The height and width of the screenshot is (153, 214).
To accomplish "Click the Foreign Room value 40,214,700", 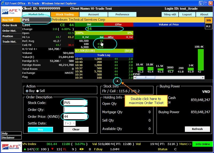I will (66, 65).
